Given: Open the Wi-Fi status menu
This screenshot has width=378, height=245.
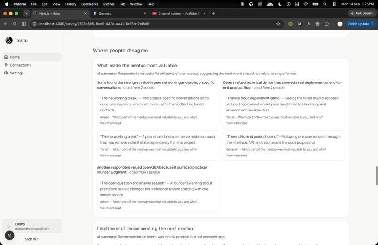Looking at the screenshot, I should point(306,4).
